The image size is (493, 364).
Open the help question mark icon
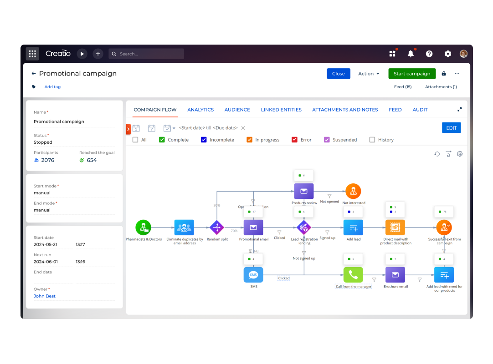(429, 54)
